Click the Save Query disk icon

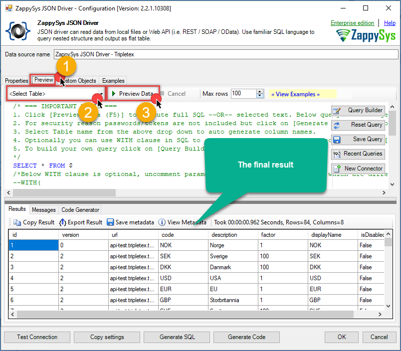tap(337, 140)
